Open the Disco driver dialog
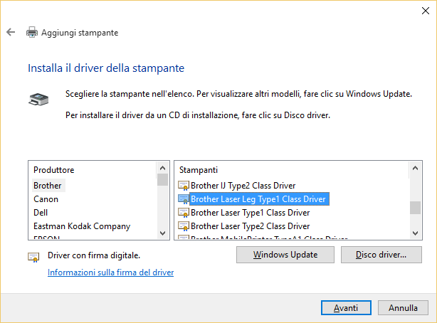 click(x=381, y=255)
